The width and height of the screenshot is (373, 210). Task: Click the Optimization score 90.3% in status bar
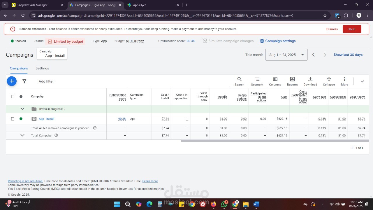click(x=191, y=41)
